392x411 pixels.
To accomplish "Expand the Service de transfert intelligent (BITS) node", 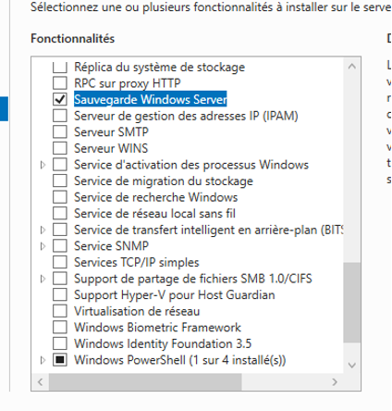I will [x=43, y=230].
